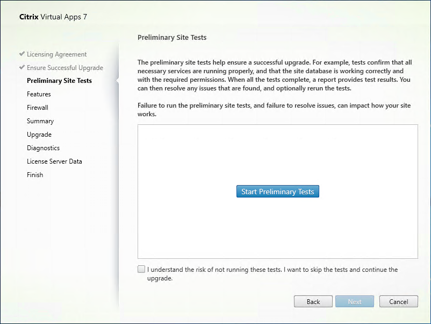Open the Finish step
Image resolution: width=431 pixels, height=324 pixels.
point(35,175)
